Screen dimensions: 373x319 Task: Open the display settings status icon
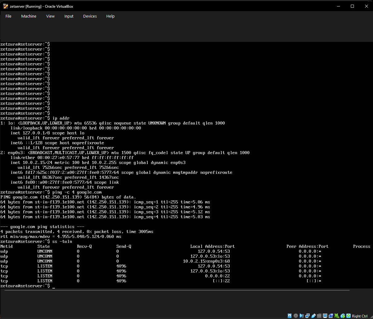325,316
